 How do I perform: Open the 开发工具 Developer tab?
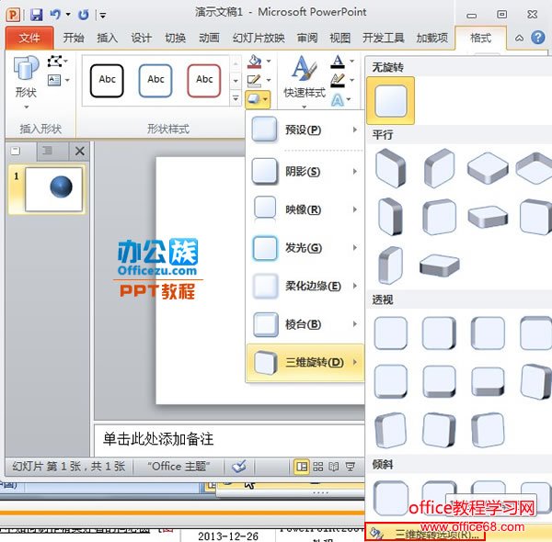click(383, 38)
